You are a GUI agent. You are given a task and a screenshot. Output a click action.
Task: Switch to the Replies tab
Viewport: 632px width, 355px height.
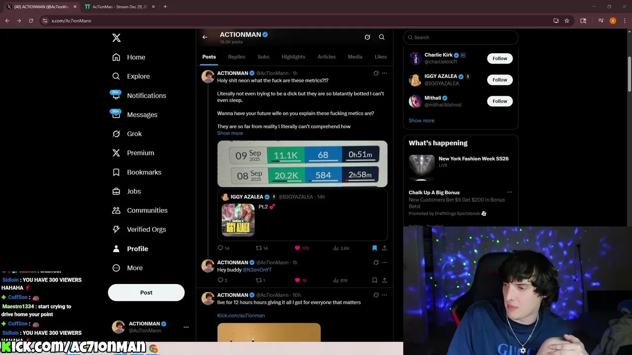pyautogui.click(x=237, y=57)
